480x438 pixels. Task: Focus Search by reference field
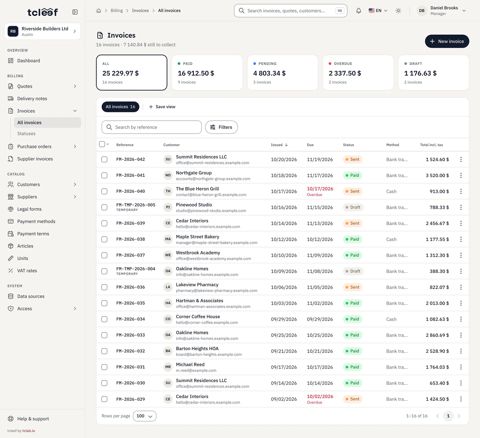[151, 127]
